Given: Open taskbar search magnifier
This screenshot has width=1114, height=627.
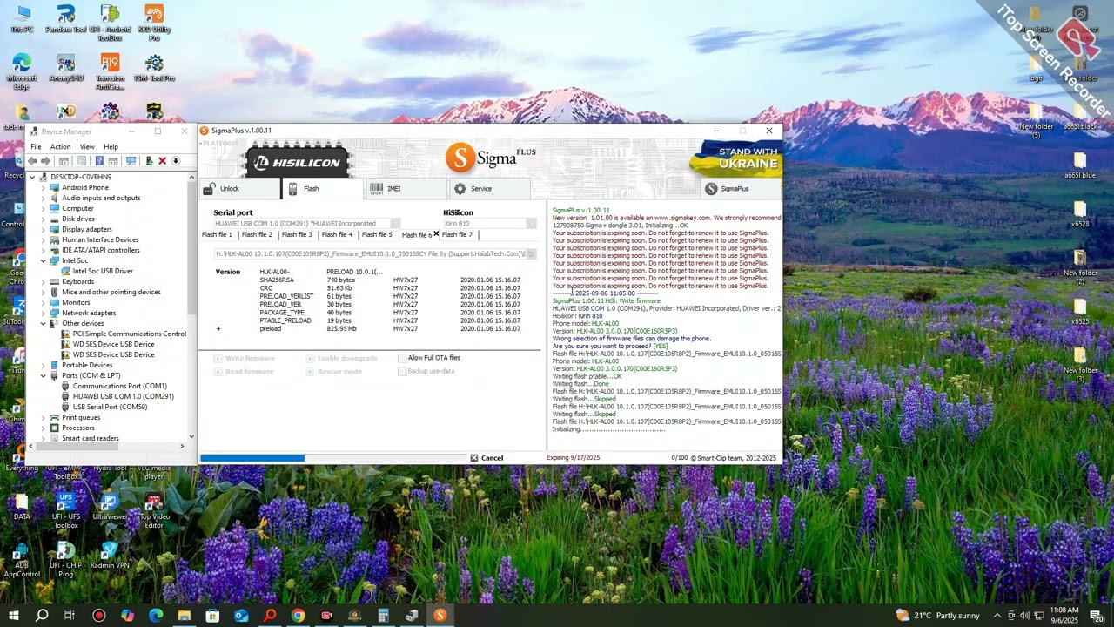Looking at the screenshot, I should click(x=42, y=616).
